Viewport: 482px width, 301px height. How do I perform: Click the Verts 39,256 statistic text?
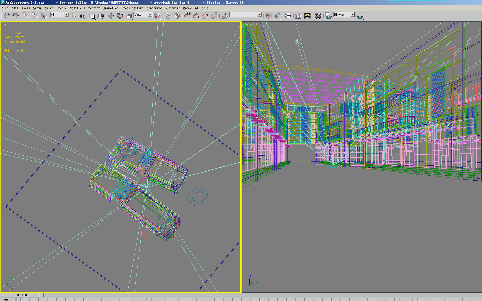pyautogui.click(x=15, y=42)
